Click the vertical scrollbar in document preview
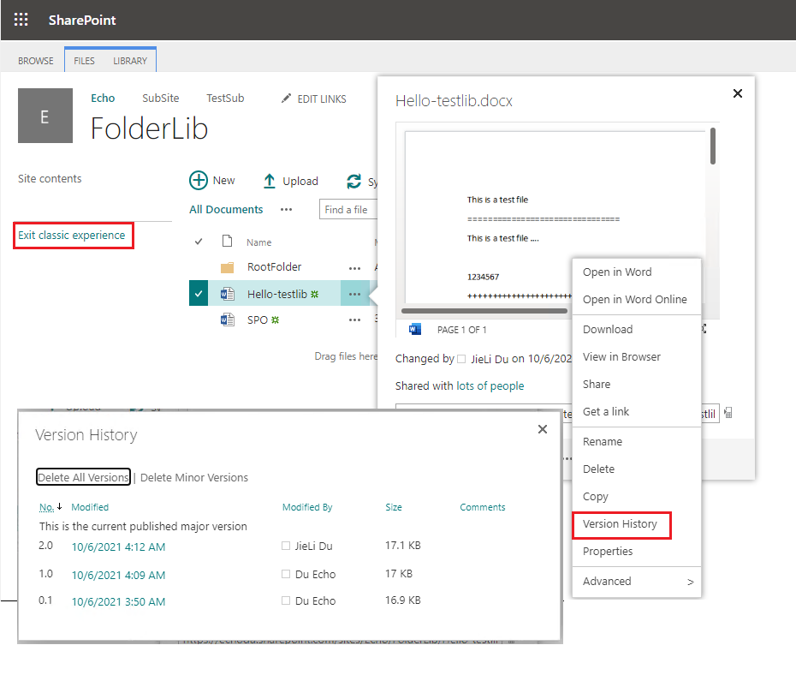 (x=713, y=146)
